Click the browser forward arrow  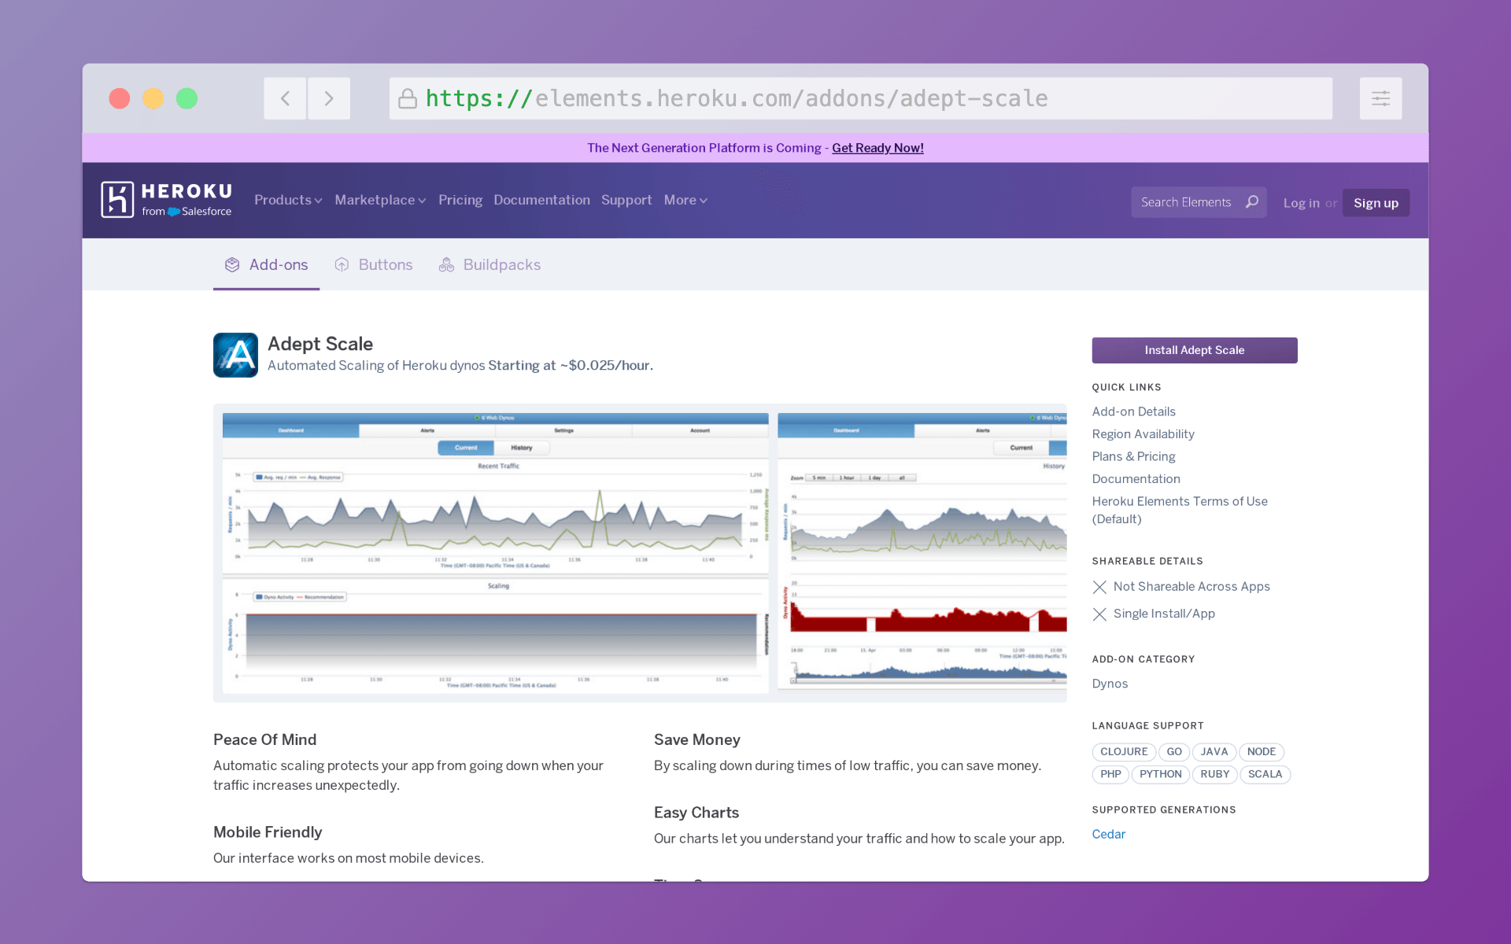pos(329,98)
